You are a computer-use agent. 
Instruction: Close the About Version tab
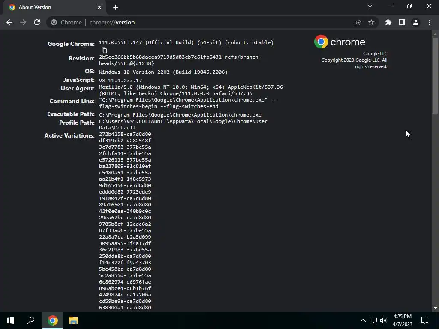pos(99,7)
